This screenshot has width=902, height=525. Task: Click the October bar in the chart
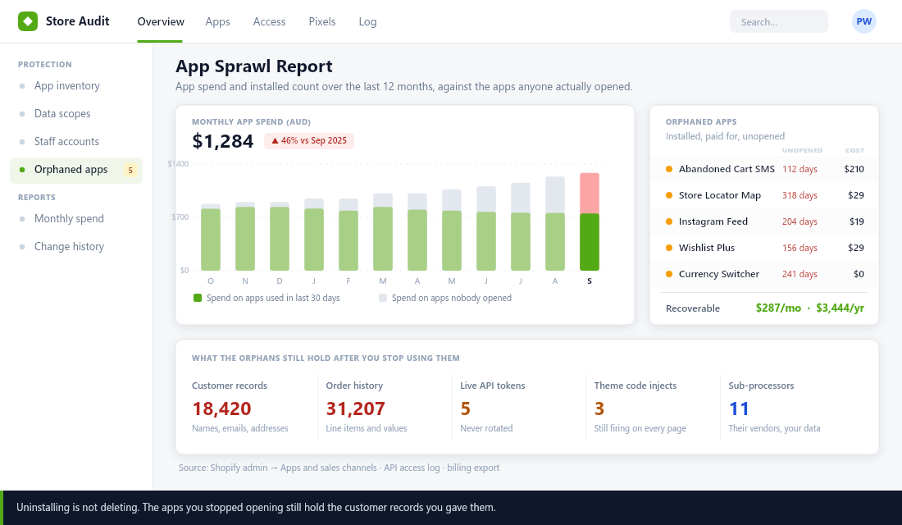(211, 237)
